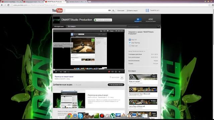
Task: Toggle the 'Подписка оформлена' subscription button
Action: click(103, 20)
